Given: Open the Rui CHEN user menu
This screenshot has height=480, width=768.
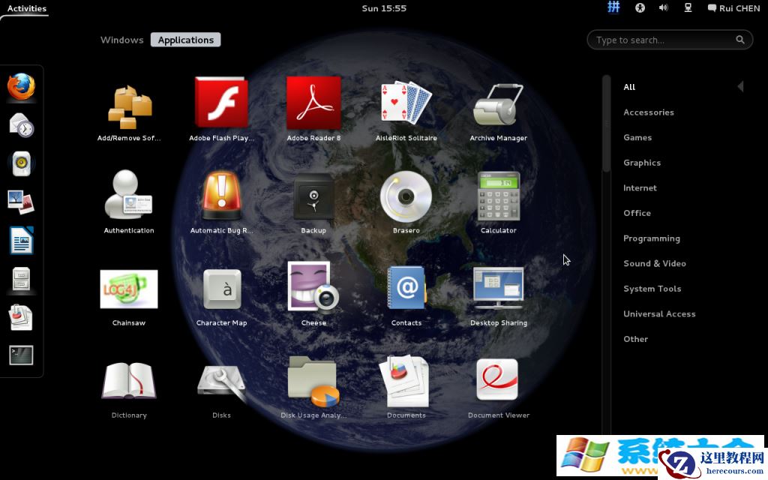Looking at the screenshot, I should click(x=733, y=8).
